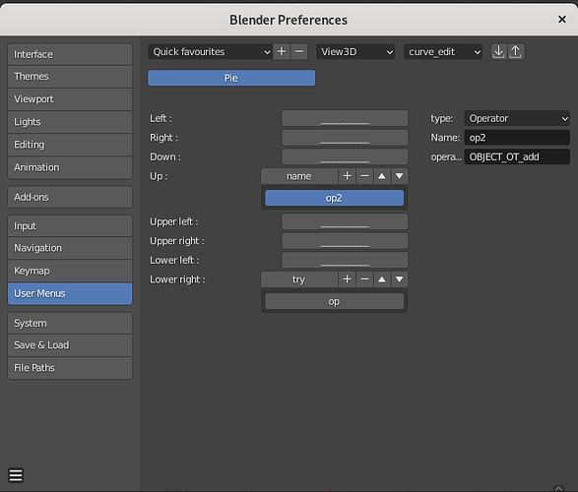Screen dimensions: 578x492
Task: Remove item with minus in Lower right row
Action: pyautogui.click(x=364, y=279)
